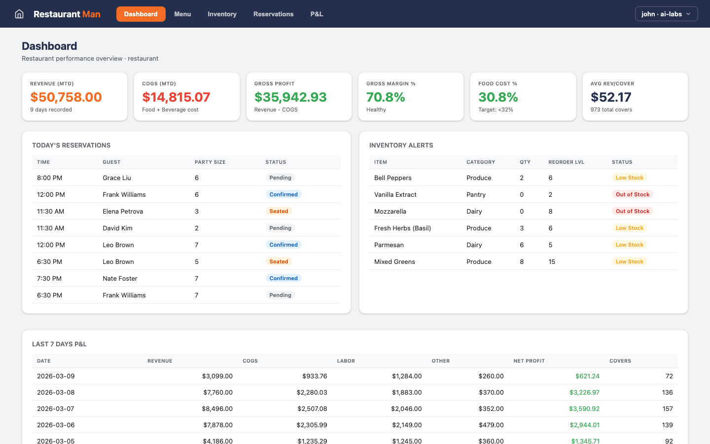Select the active Dashboard tab

(x=141, y=14)
